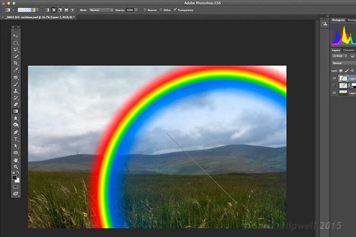356x237 pixels.
Task: Expand the toolbox to two columns
Action: click(19, 27)
